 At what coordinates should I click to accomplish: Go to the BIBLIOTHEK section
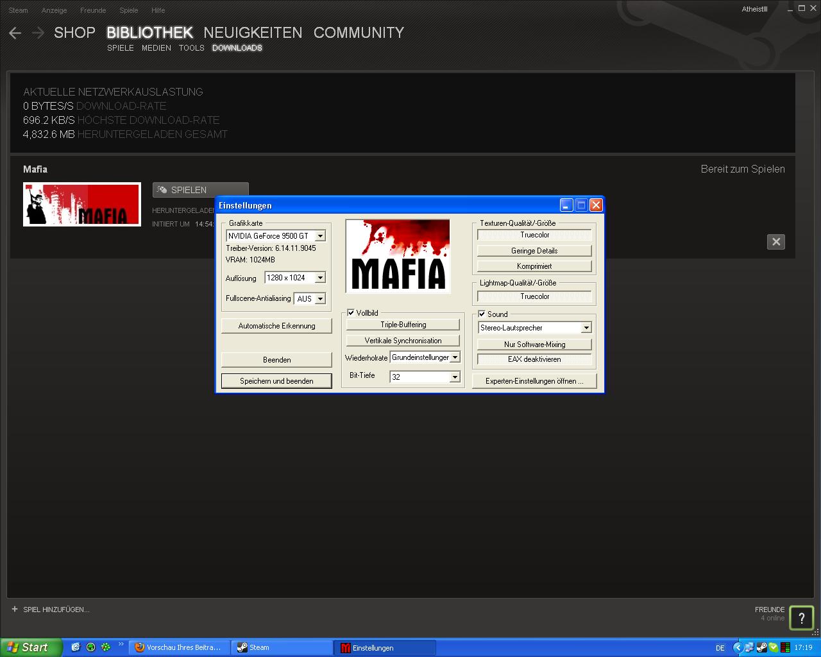[149, 33]
